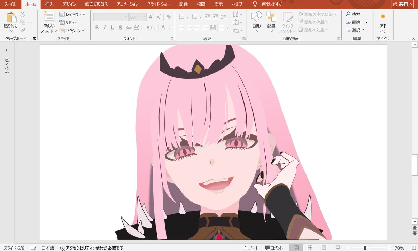Toggle Bold formatting
The width and height of the screenshot is (418, 251).
click(x=97, y=28)
